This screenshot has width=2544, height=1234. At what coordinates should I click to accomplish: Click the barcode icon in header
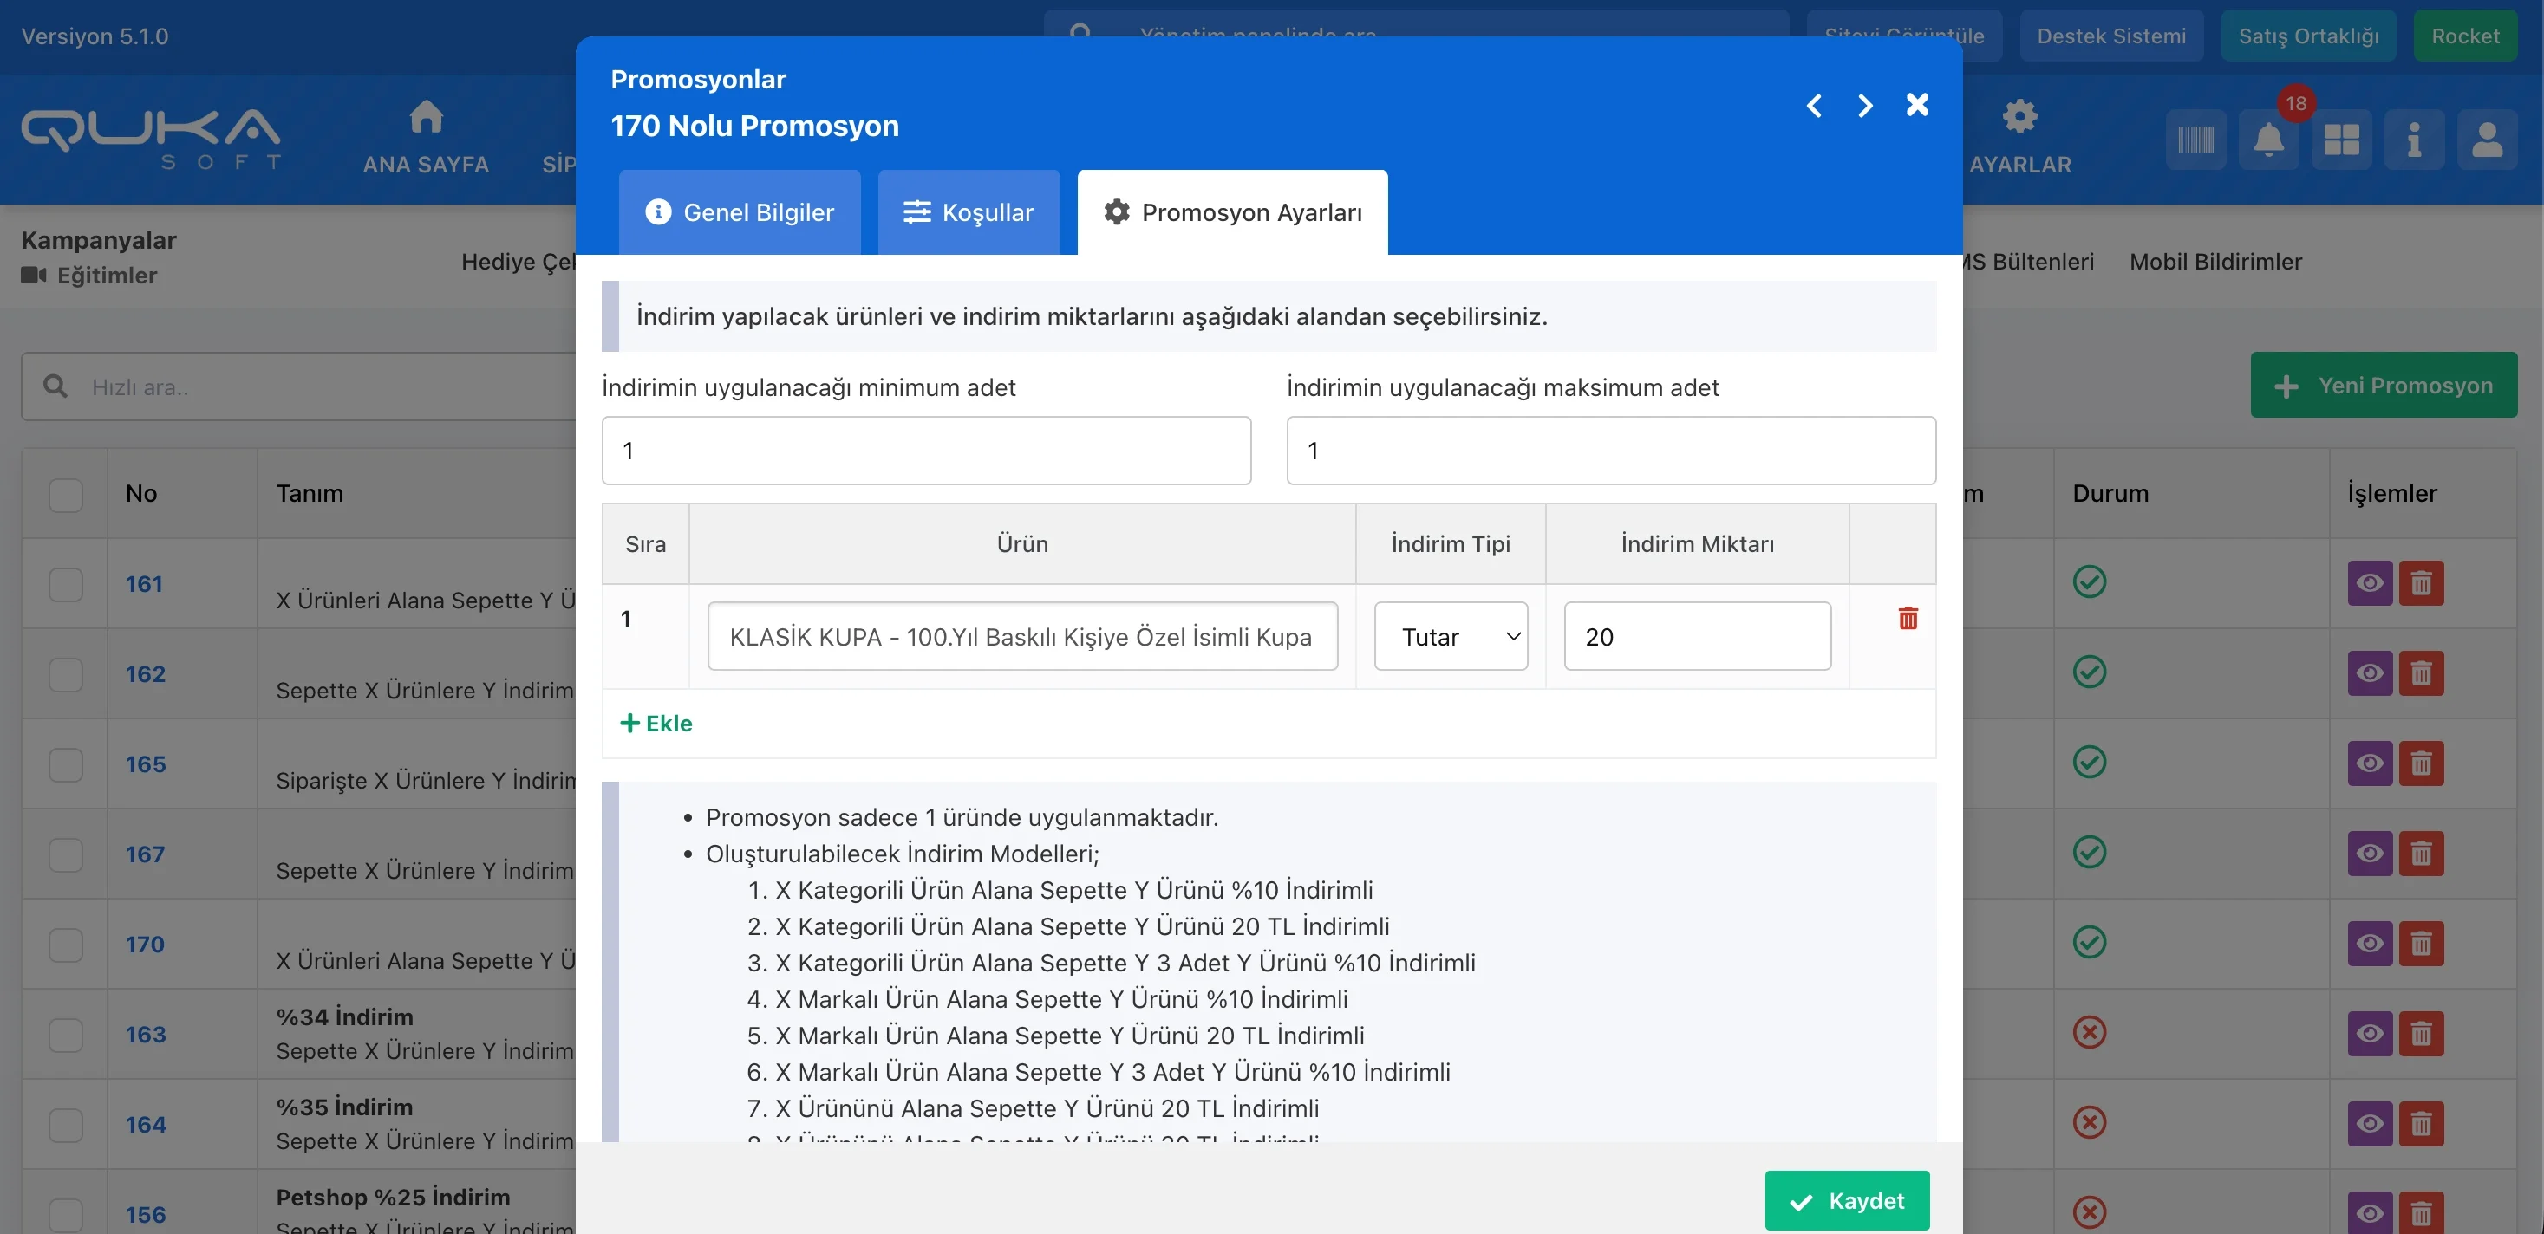[2195, 140]
